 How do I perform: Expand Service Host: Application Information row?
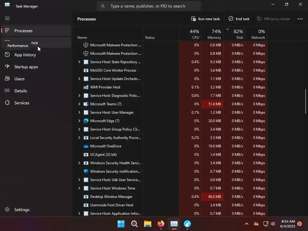[79, 214]
